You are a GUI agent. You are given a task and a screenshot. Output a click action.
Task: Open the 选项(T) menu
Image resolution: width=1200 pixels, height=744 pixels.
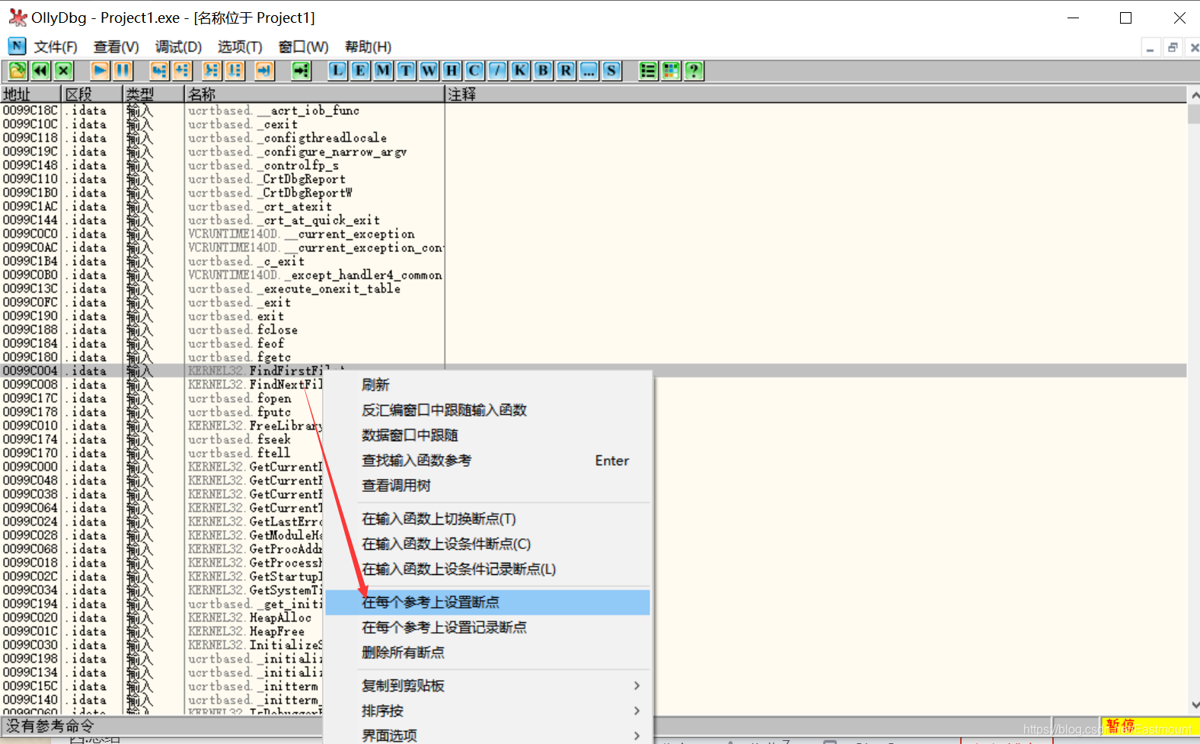tap(240, 47)
